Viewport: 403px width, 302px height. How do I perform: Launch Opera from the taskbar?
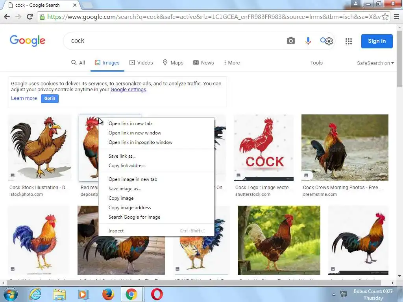pyautogui.click(x=157, y=294)
